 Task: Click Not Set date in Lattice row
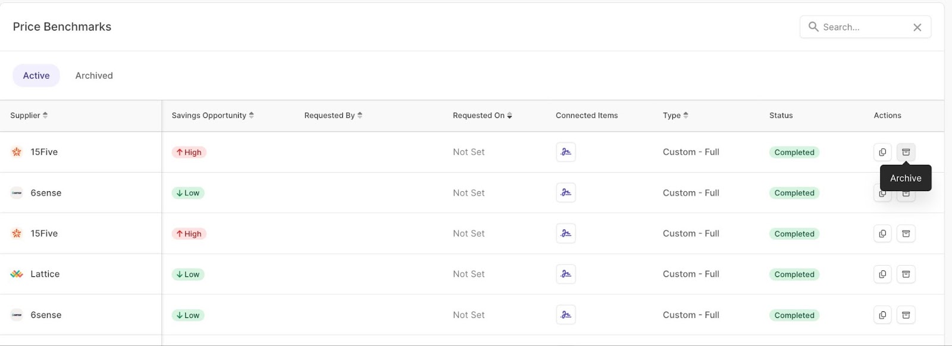tap(469, 274)
